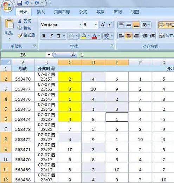Screen dimensions: 174x183
Task: Click the 期数 header cell
Action: (x=23, y=68)
